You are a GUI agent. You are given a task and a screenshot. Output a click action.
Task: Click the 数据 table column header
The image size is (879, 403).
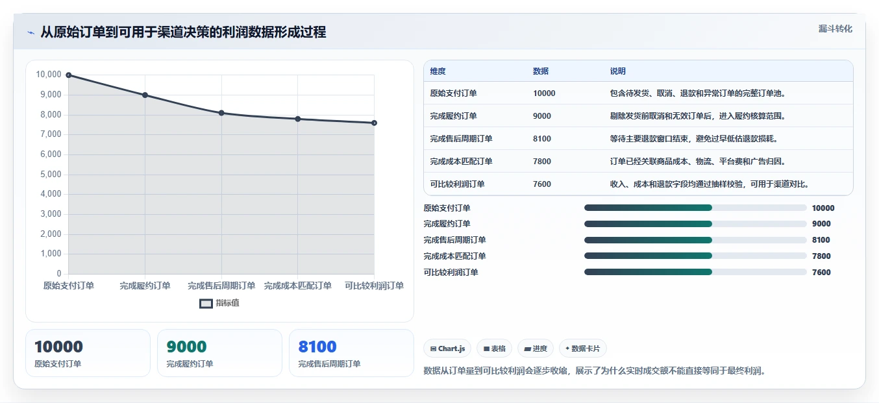pyautogui.click(x=541, y=71)
